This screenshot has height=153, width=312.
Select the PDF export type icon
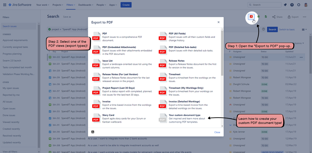pyautogui.click(x=96, y=36)
